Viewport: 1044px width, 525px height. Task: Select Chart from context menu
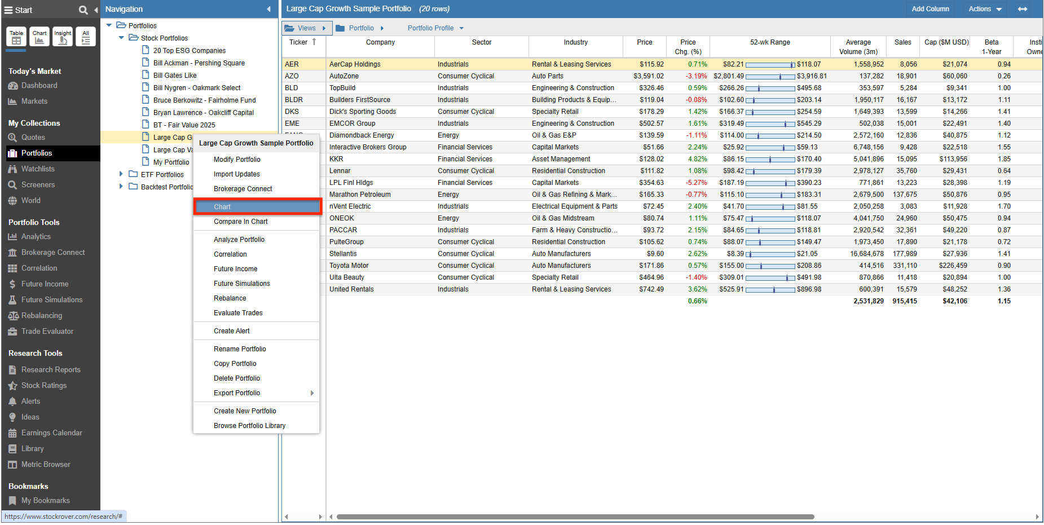point(257,207)
